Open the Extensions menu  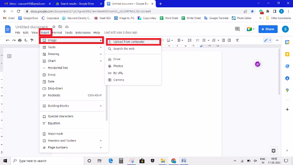(x=83, y=33)
